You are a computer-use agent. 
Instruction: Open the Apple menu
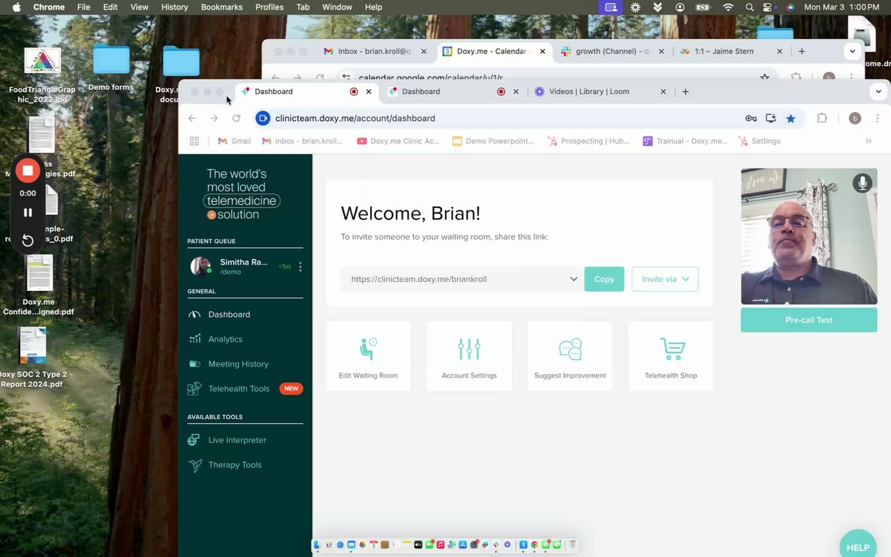[x=17, y=7]
